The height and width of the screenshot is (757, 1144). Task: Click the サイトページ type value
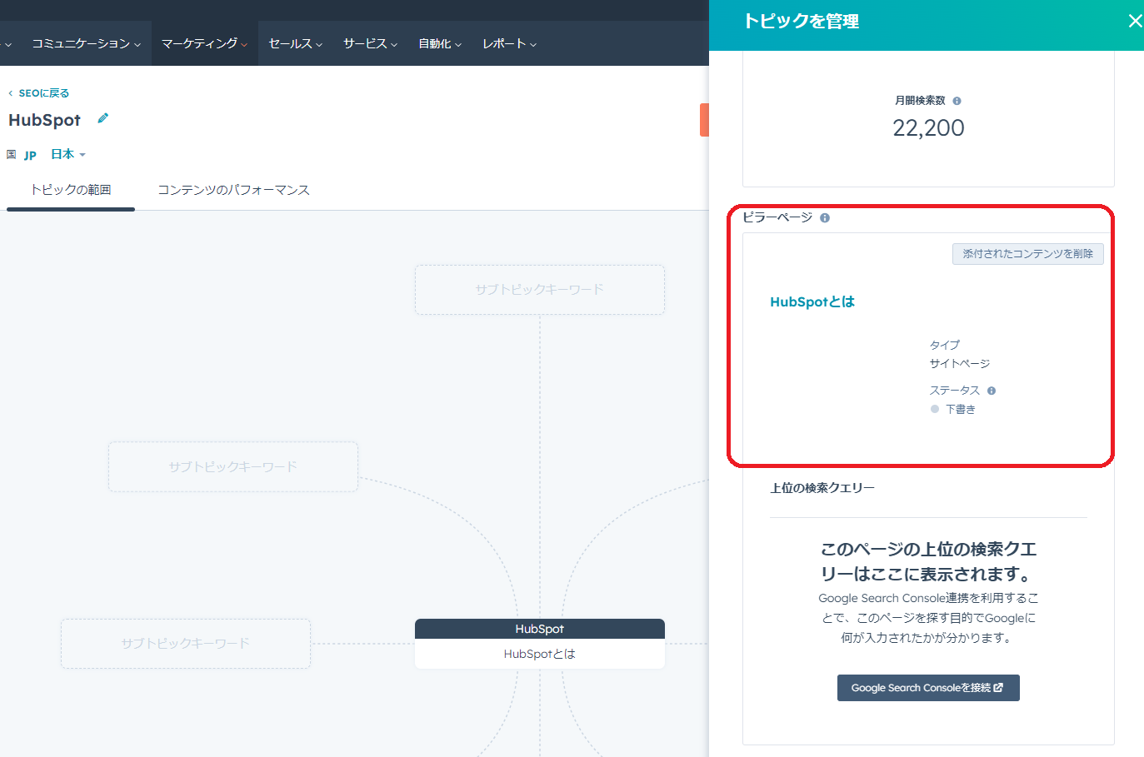tap(960, 363)
